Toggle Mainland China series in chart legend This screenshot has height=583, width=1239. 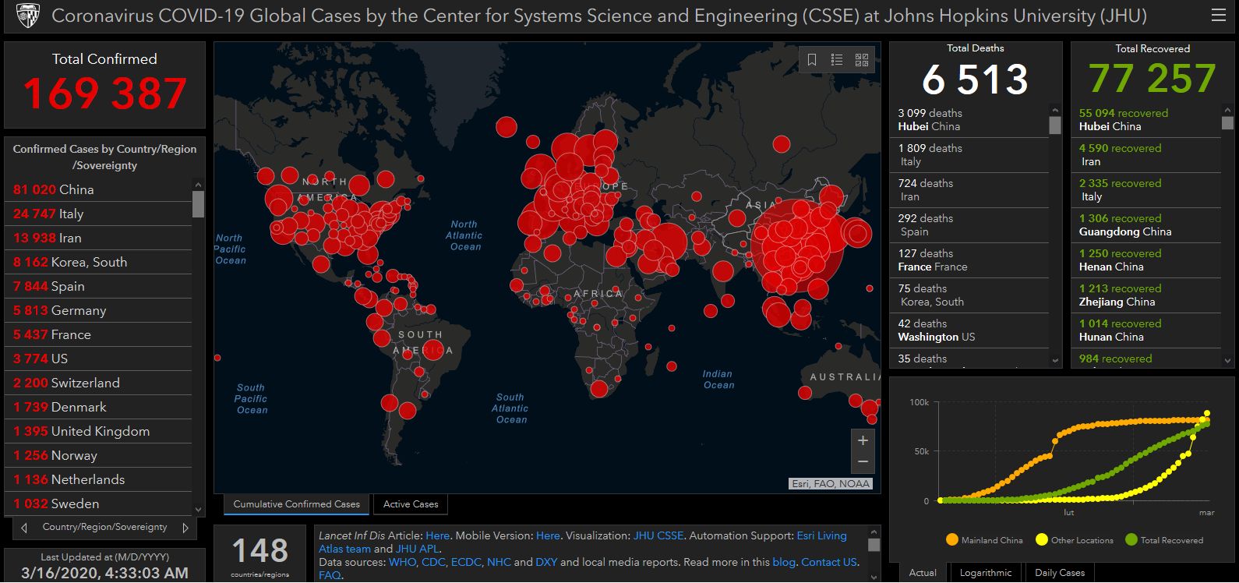[984, 540]
